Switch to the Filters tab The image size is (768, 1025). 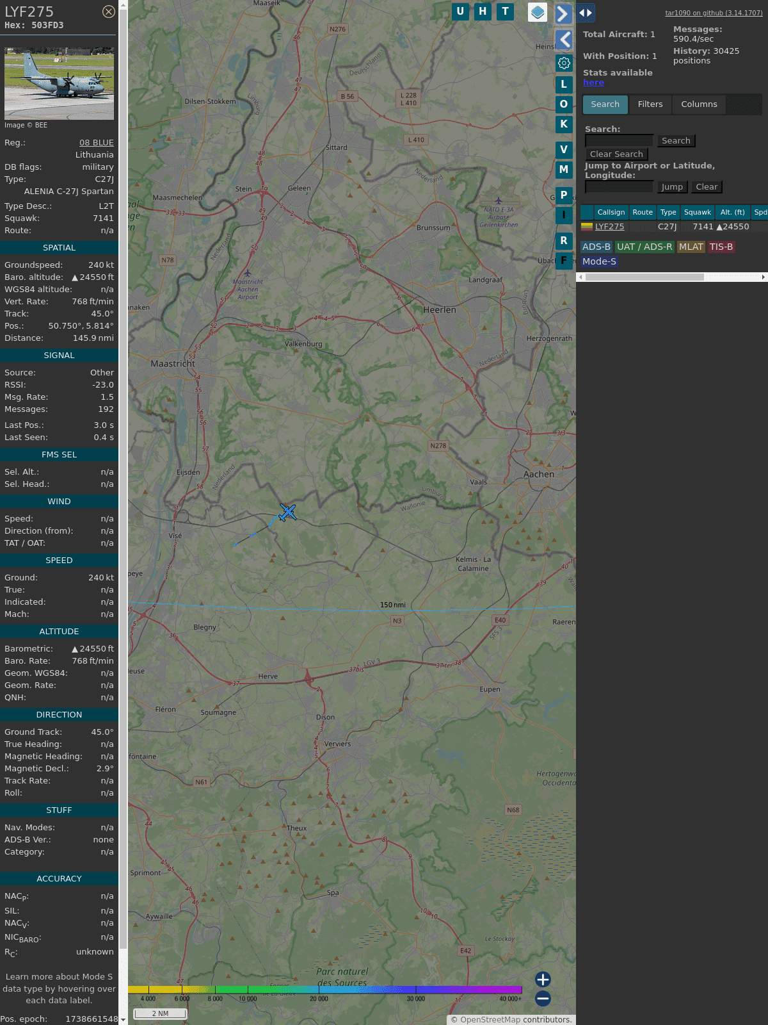(x=650, y=104)
